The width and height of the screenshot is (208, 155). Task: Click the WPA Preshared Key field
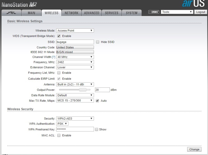(x=75, y=129)
